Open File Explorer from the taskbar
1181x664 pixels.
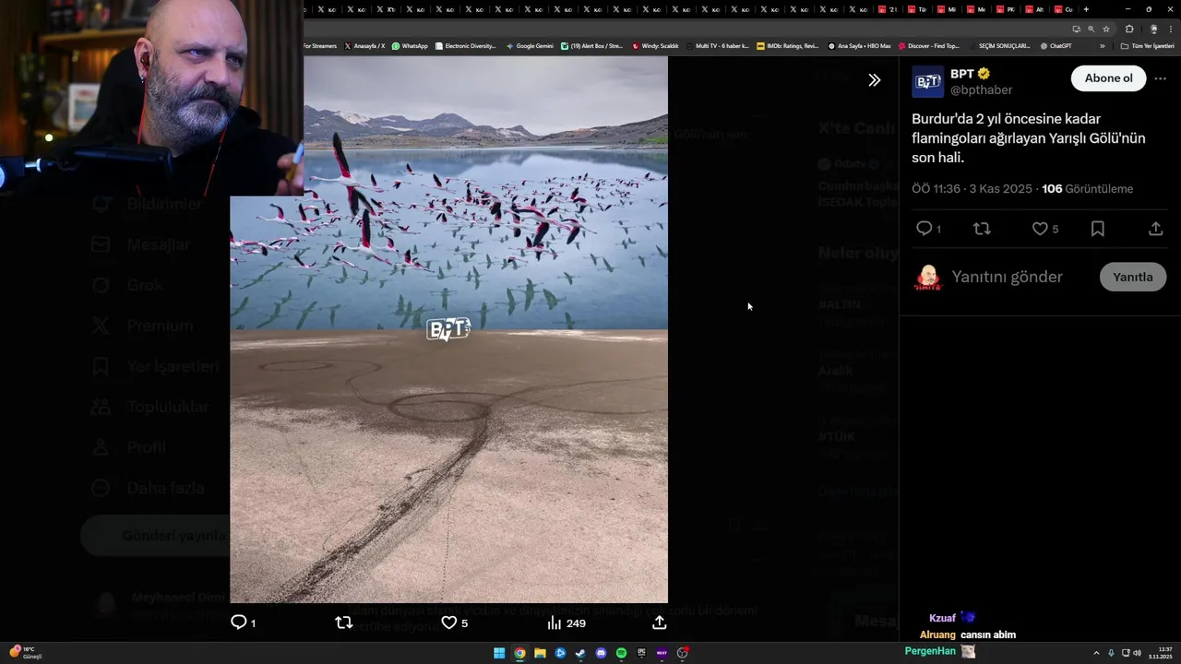click(540, 653)
